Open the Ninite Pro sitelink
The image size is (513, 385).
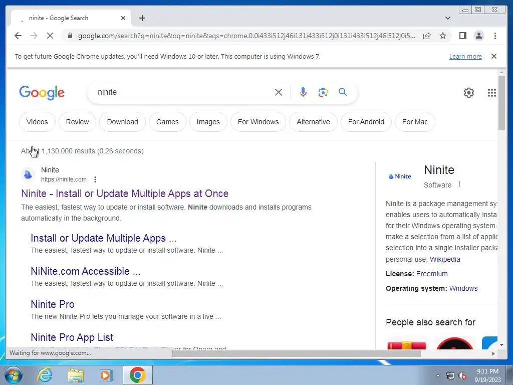[52, 304]
